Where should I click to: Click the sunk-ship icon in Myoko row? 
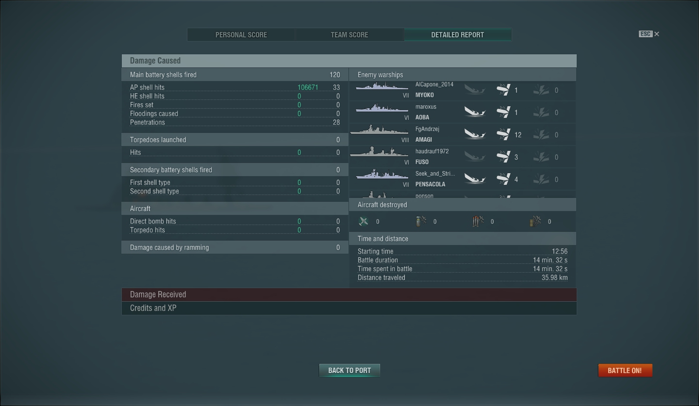(x=474, y=90)
